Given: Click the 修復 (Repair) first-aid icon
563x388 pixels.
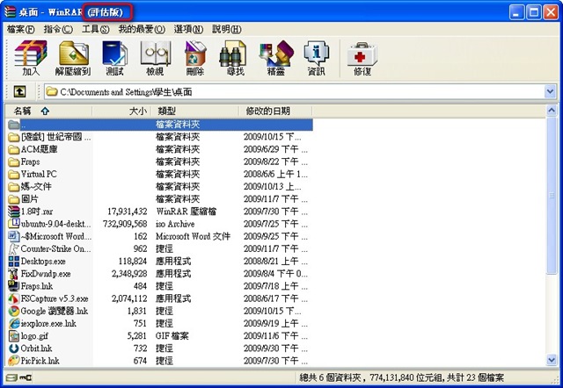Looking at the screenshot, I should coord(362,58).
